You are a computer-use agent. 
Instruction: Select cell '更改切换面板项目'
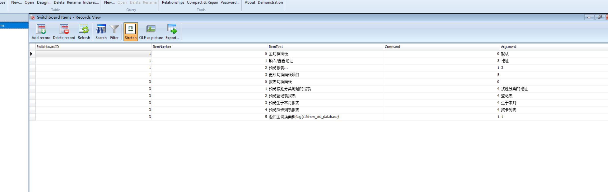(x=326, y=75)
